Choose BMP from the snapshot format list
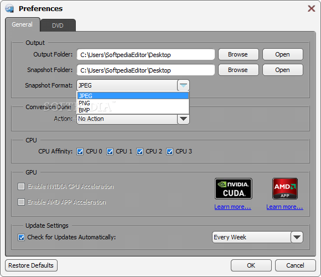 tap(133, 110)
